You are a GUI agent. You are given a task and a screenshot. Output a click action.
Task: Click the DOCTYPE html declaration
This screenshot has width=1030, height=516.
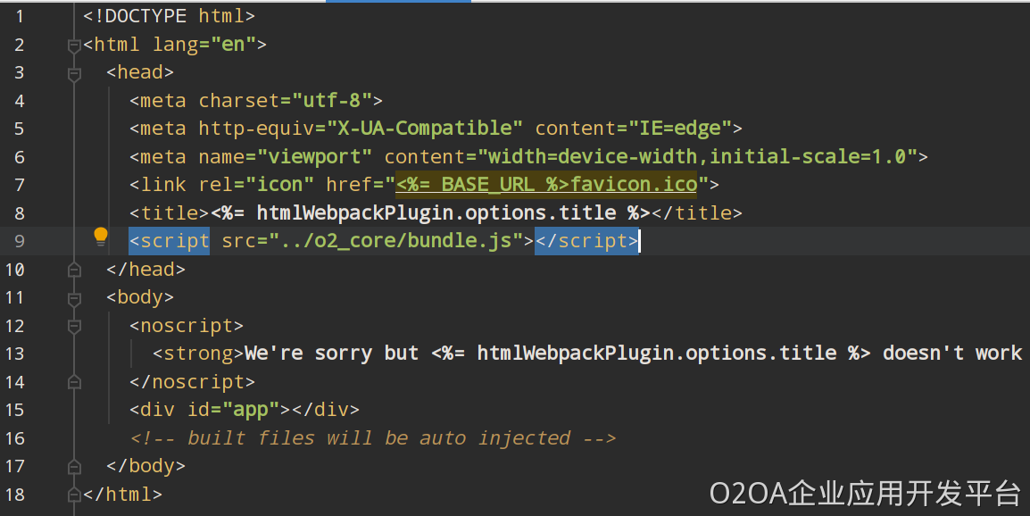(x=169, y=16)
